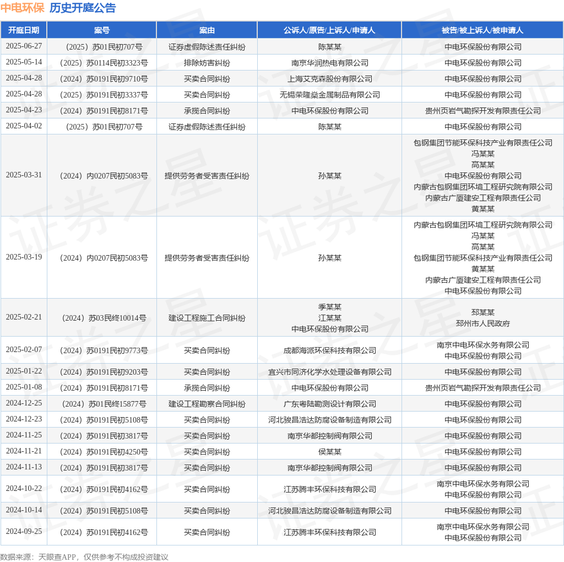
Task: Click case number 苏0191民初9203号
Action: point(104,372)
